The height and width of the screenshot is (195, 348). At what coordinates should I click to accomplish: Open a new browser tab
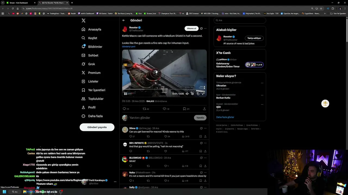point(72,3)
